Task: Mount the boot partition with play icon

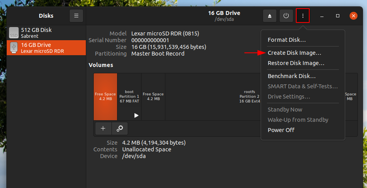Action: tap(136, 115)
